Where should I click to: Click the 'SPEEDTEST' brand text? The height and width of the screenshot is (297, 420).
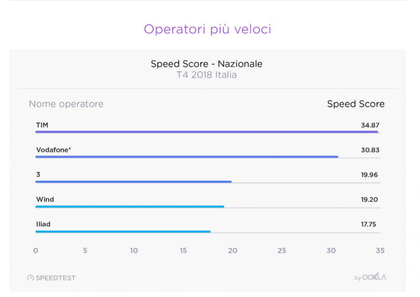pos(56,278)
